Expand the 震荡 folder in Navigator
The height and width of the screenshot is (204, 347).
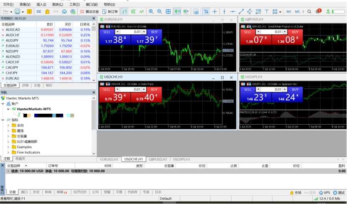[x=8, y=131]
